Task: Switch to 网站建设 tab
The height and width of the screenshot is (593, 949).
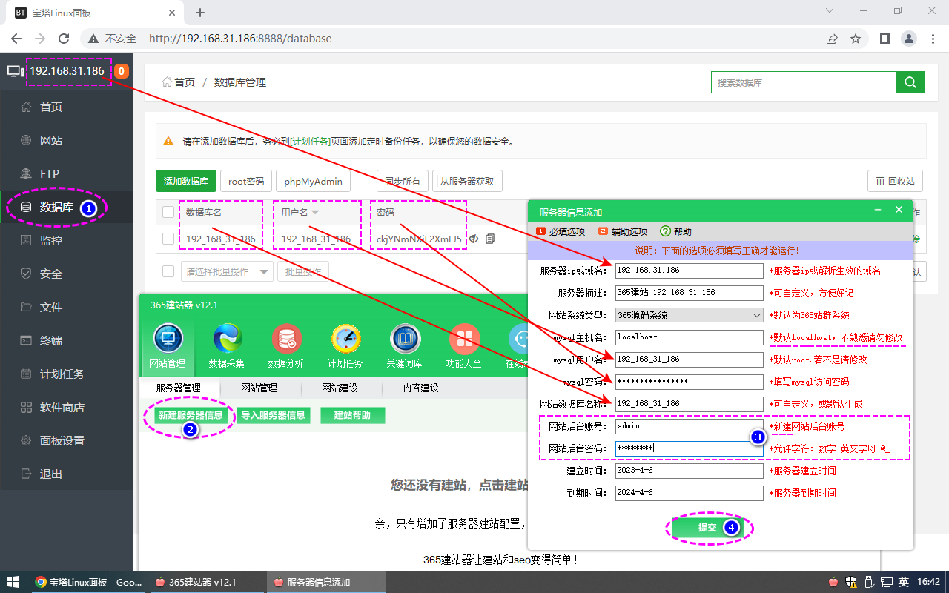Action: click(340, 388)
